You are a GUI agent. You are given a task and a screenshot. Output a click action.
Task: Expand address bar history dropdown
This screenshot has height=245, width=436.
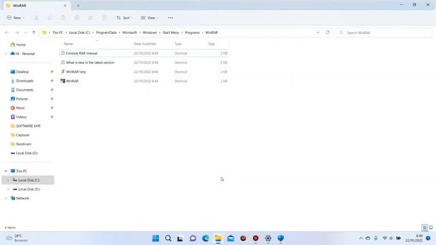click(x=318, y=33)
